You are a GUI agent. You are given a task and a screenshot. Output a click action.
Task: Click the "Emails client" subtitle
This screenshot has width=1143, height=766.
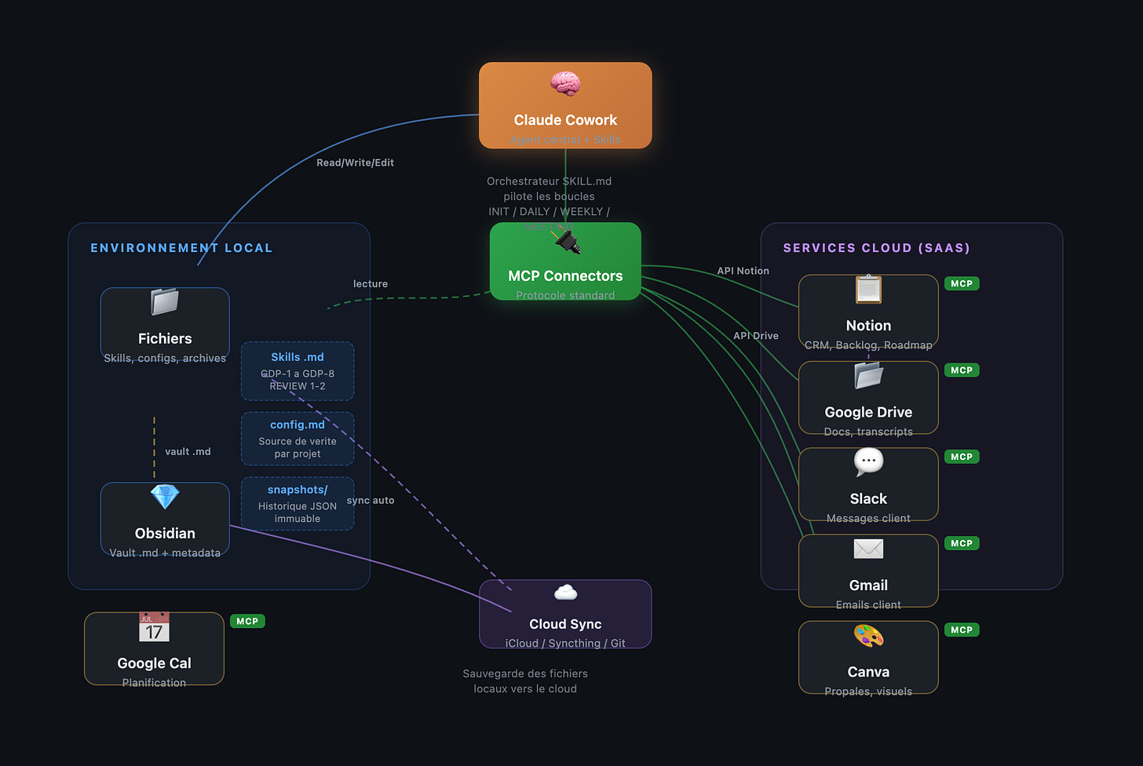(x=868, y=605)
